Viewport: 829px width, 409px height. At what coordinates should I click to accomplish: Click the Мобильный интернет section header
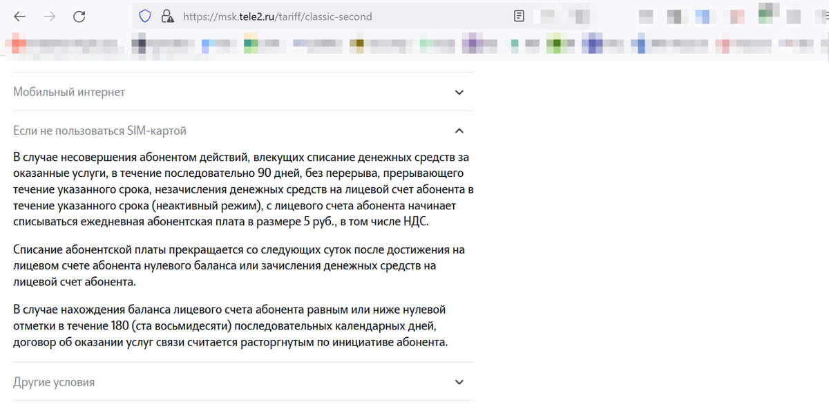(x=66, y=91)
